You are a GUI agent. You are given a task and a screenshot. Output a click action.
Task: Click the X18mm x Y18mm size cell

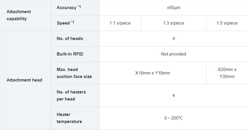click(x=153, y=73)
